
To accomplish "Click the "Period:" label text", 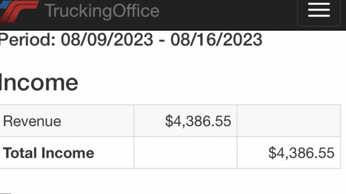I will tap(27, 40).
